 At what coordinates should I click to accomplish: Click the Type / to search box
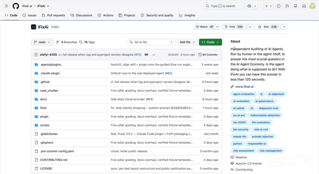[x=224, y=6]
